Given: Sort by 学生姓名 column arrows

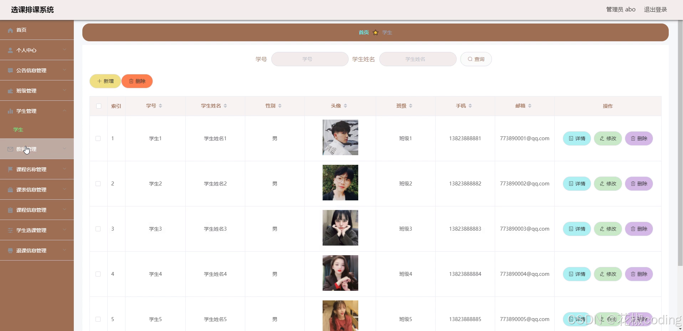Looking at the screenshot, I should (x=225, y=106).
